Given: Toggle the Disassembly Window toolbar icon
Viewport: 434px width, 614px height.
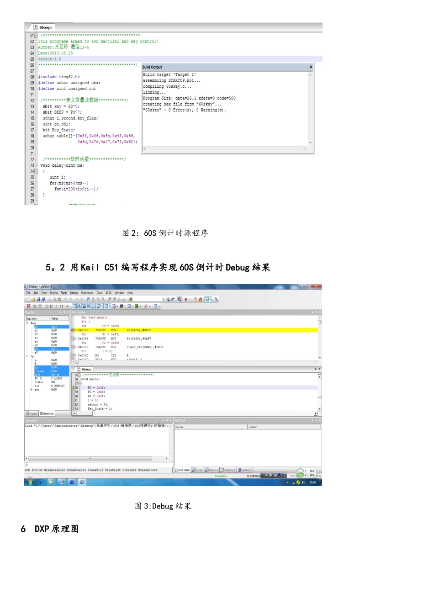Looking at the screenshot, I should [79, 306].
